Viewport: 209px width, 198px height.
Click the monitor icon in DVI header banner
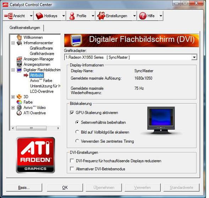[x=76, y=40]
